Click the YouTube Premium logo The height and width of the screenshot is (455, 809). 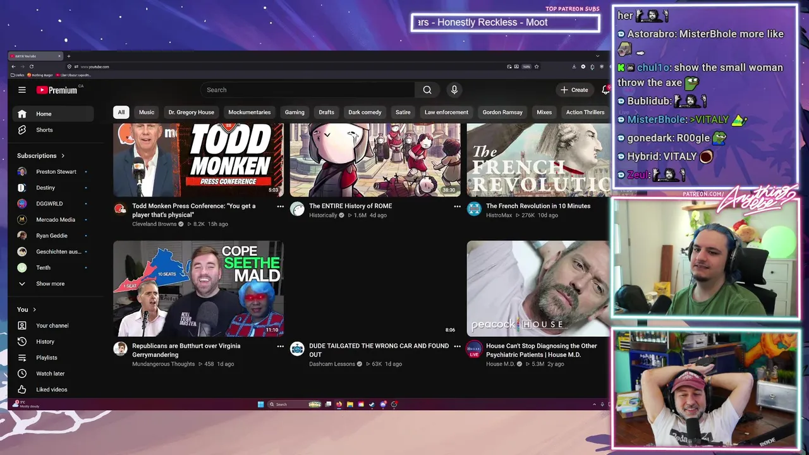pos(57,90)
